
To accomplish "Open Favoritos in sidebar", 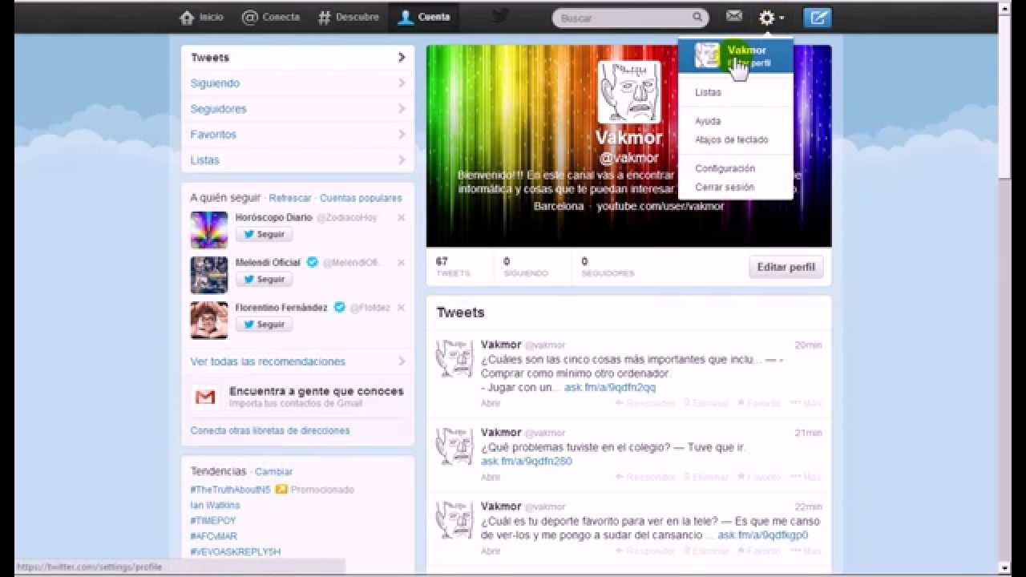I will pyautogui.click(x=297, y=135).
